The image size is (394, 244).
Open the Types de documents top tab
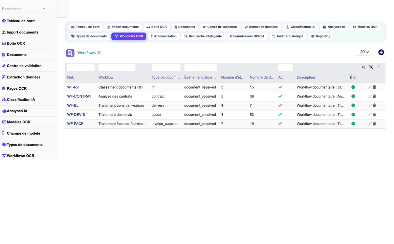(89, 36)
